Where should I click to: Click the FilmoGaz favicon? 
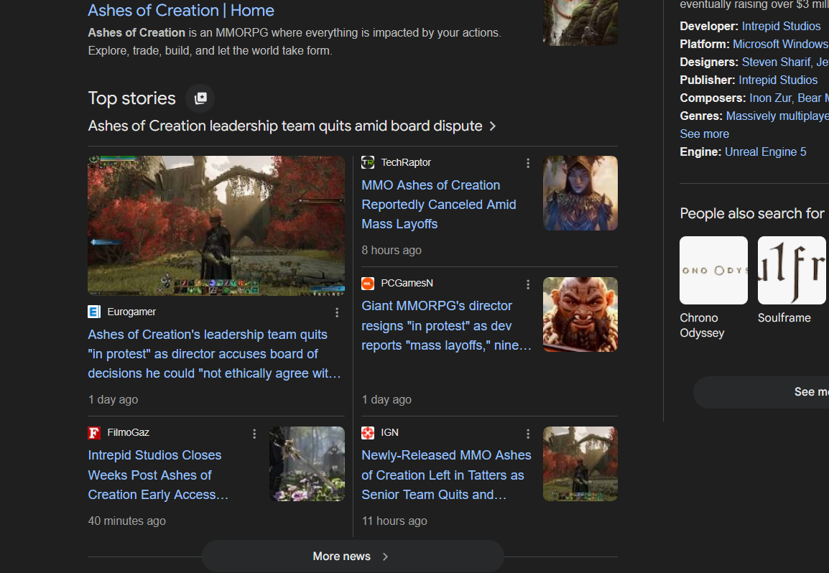[x=94, y=433]
